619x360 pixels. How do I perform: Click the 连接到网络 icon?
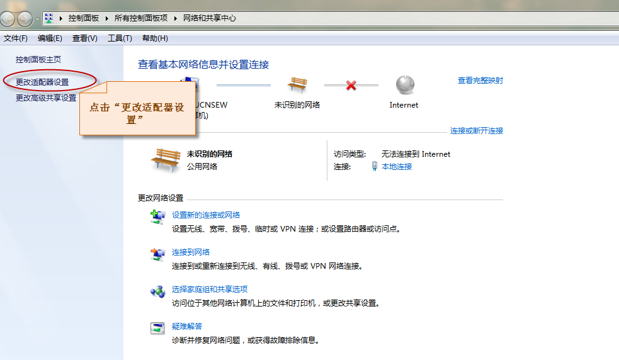pyautogui.click(x=157, y=255)
